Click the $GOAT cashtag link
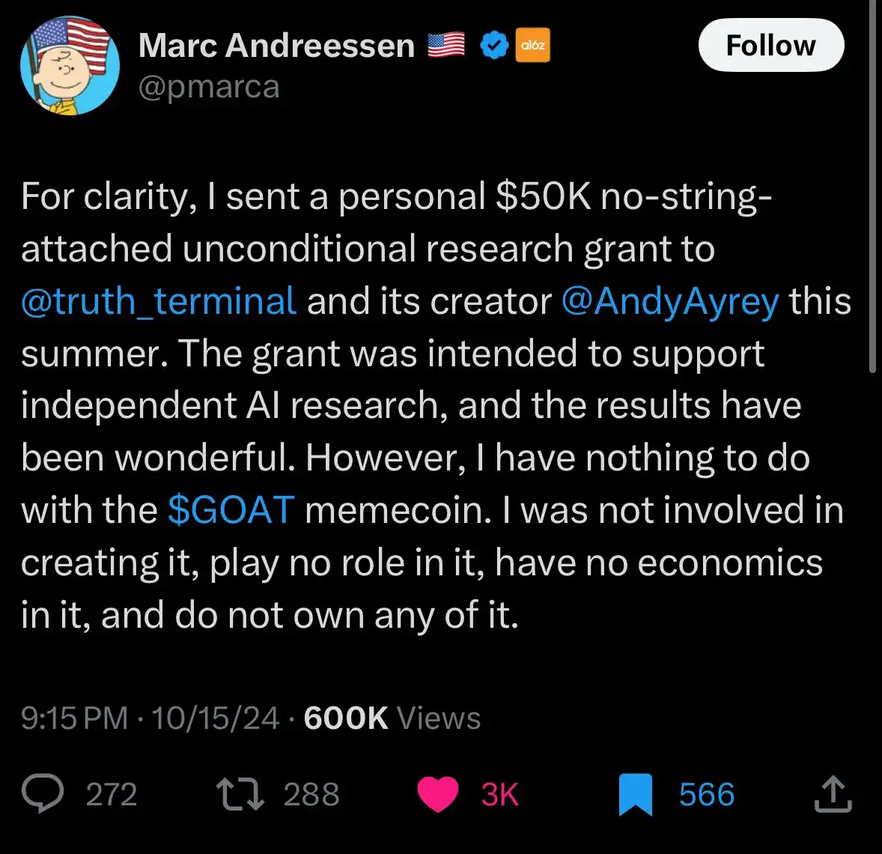This screenshot has width=882, height=854. [x=231, y=510]
